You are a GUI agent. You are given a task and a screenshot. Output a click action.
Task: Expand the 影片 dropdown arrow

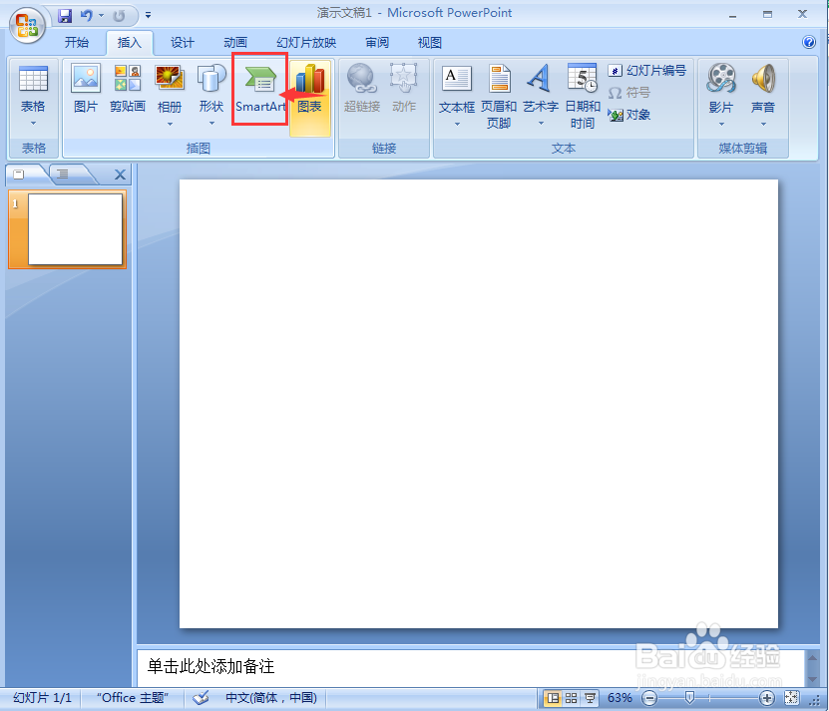(x=721, y=125)
